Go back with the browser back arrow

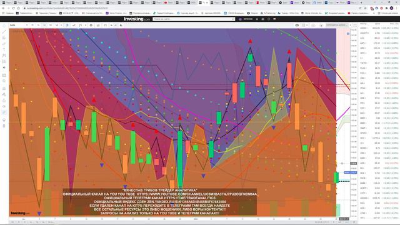[3, 8]
